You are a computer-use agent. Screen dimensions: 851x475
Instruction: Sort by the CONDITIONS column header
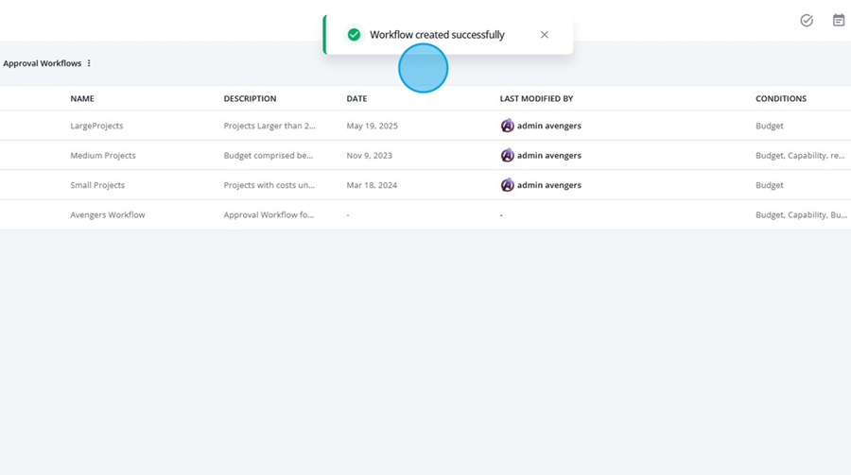(x=781, y=99)
